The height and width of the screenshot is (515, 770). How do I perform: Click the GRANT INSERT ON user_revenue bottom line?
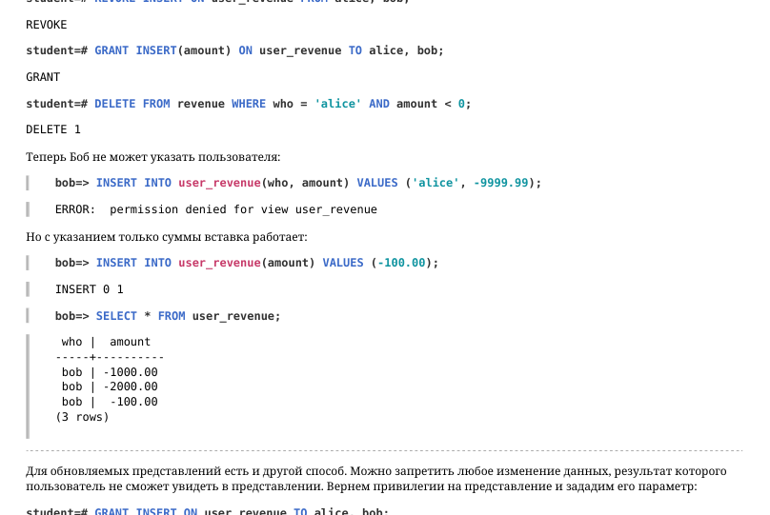[207, 511]
